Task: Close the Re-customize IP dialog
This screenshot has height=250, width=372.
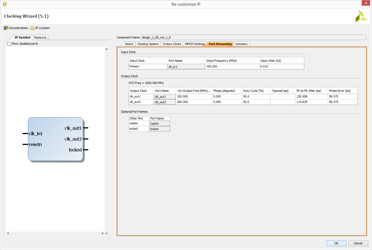Action: (x=365, y=3)
